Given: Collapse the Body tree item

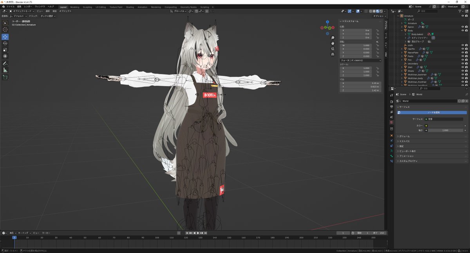Looking at the screenshot, I should (401, 31).
